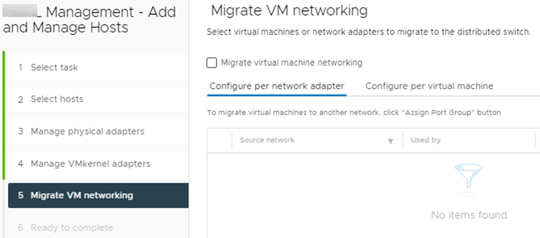Navigate to step 4 Manage VMkernel adapters
Screen dimensions: 540x238
click(90, 164)
